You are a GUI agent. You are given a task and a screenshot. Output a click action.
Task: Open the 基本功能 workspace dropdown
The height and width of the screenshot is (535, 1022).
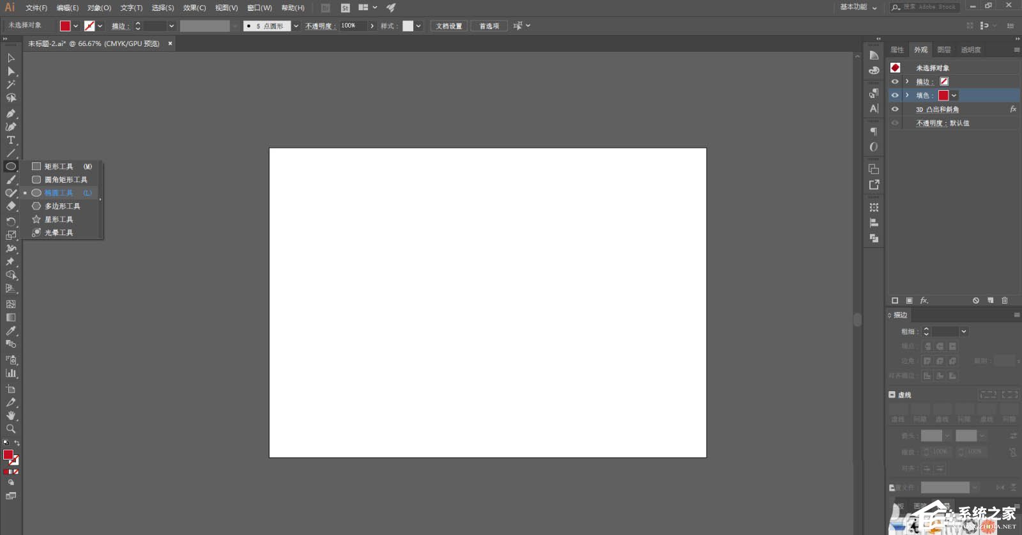(858, 7)
